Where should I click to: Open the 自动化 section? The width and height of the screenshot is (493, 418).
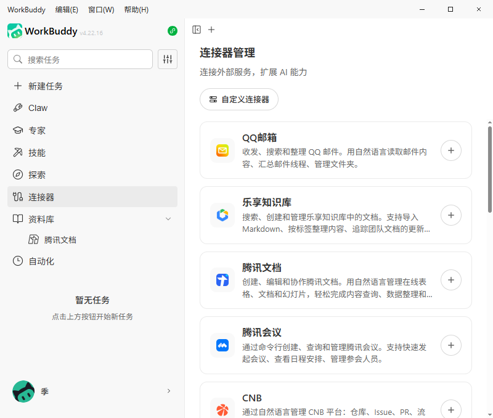[92, 261]
